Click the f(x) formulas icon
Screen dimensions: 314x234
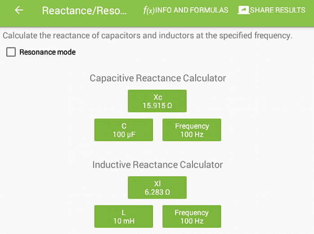tap(149, 10)
